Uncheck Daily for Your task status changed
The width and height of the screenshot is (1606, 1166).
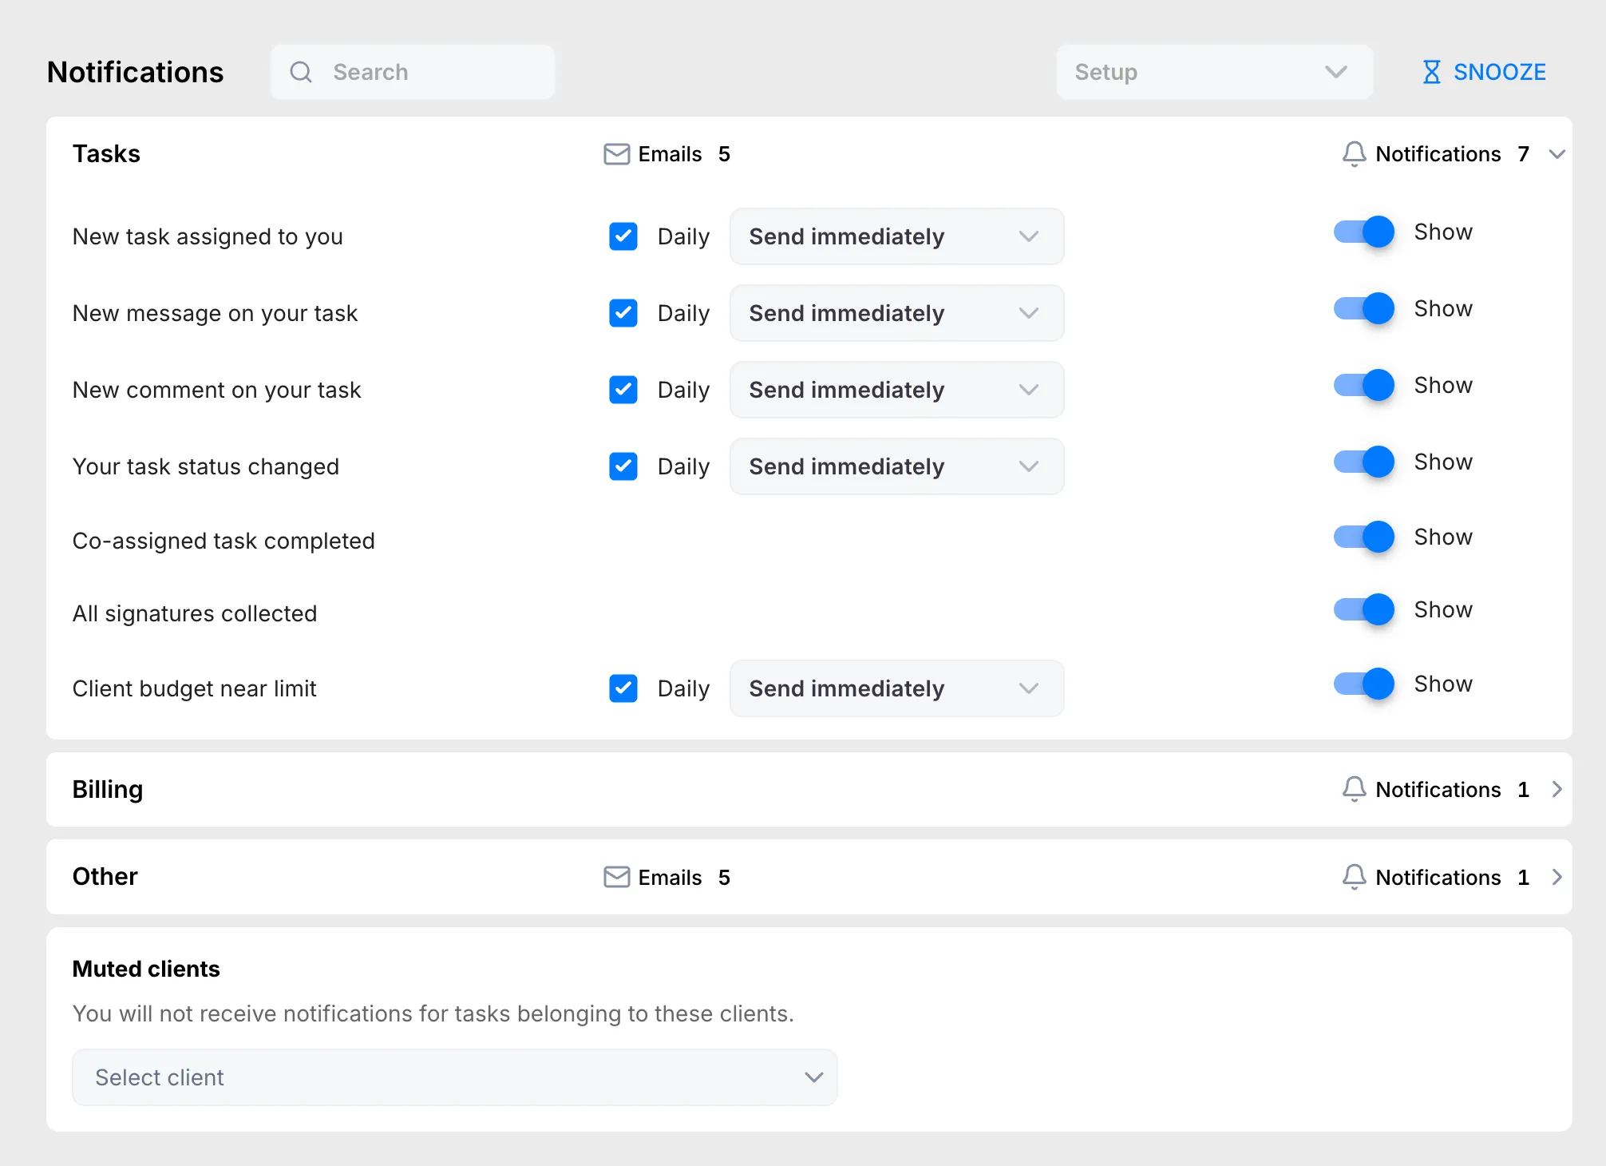tap(623, 466)
